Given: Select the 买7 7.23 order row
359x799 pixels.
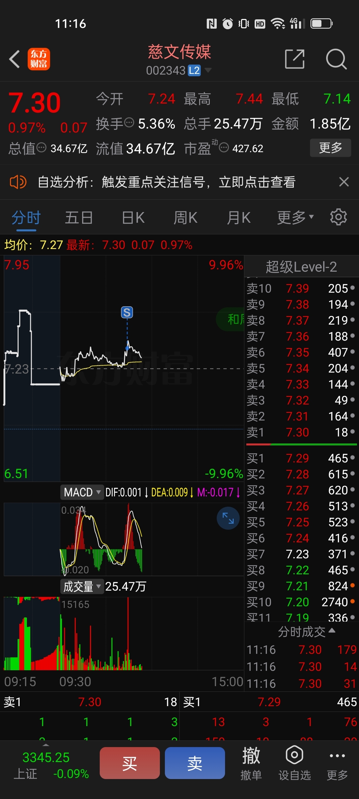Looking at the screenshot, I should [301, 554].
